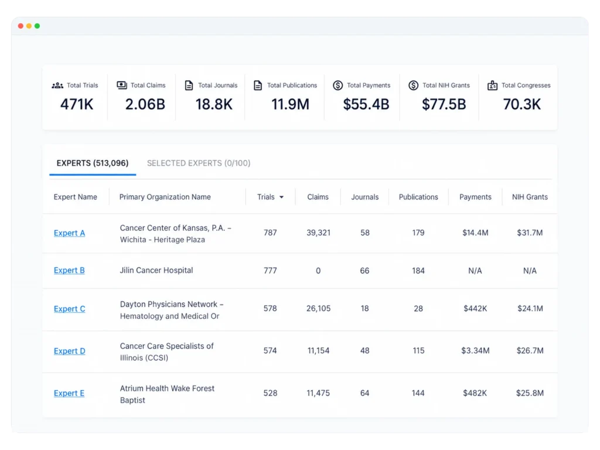Click the 144 publications value
The height and width of the screenshot is (450, 600).
click(x=418, y=393)
